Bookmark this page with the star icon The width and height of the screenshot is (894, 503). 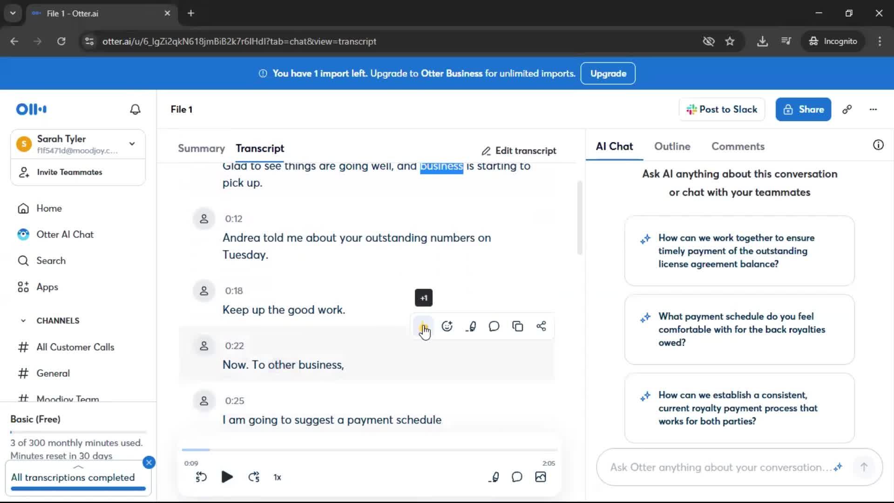coord(730,41)
